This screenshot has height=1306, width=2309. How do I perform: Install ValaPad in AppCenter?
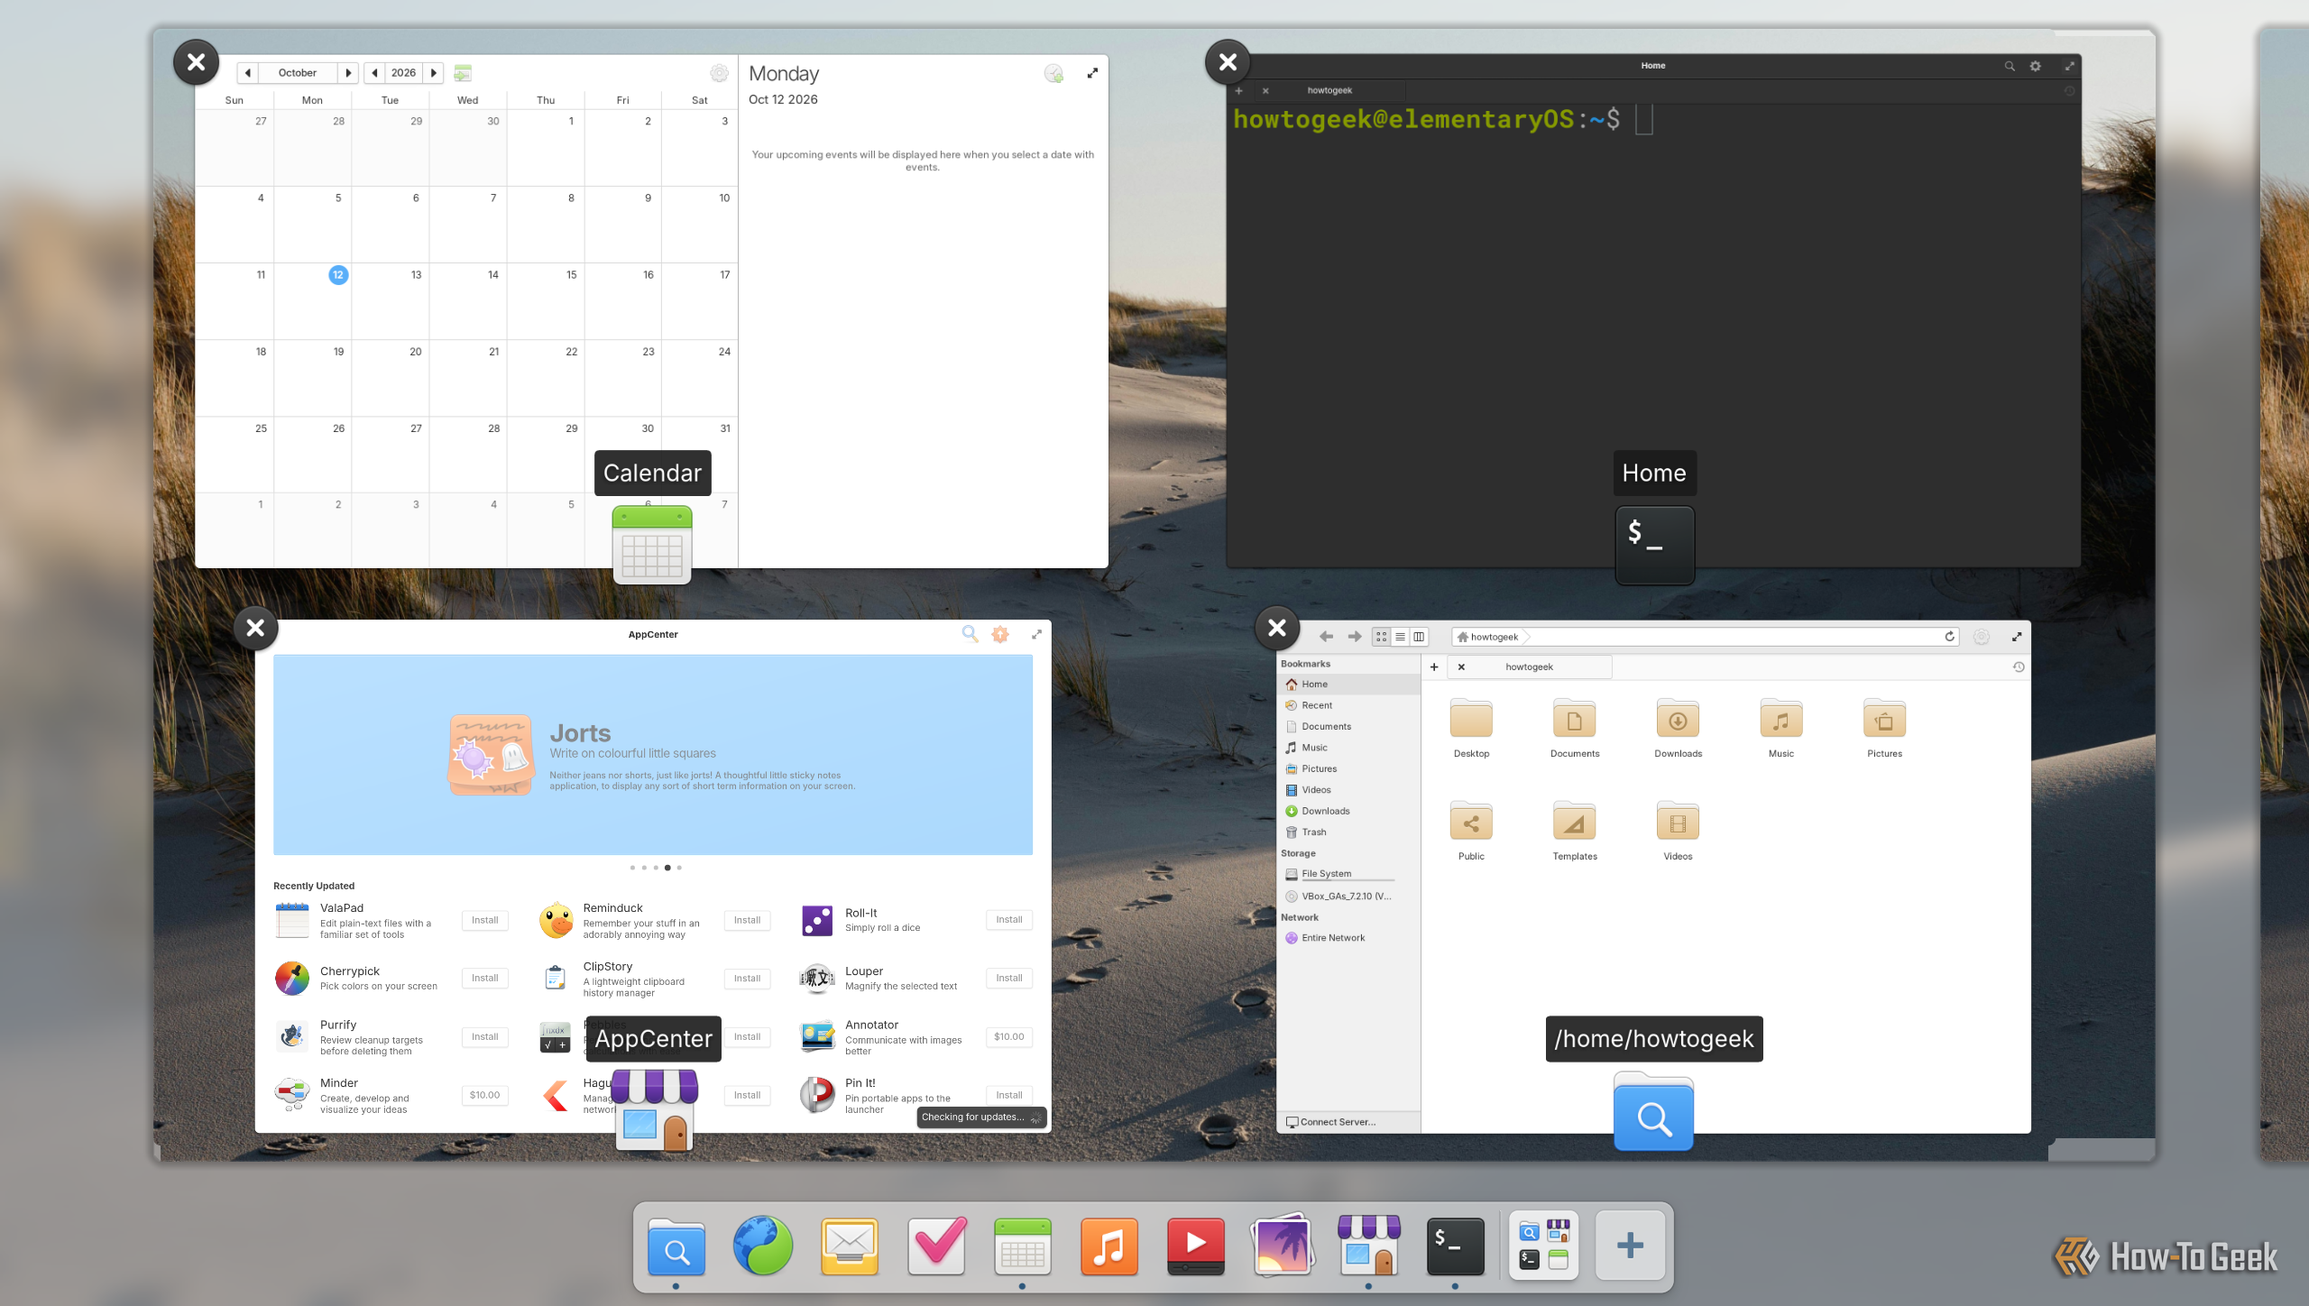tap(484, 920)
